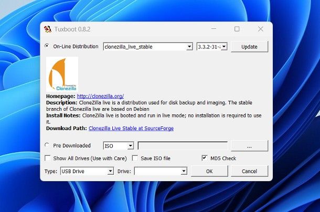Click the Cancel button
This screenshot has height=212, width=320.
[x=249, y=171]
